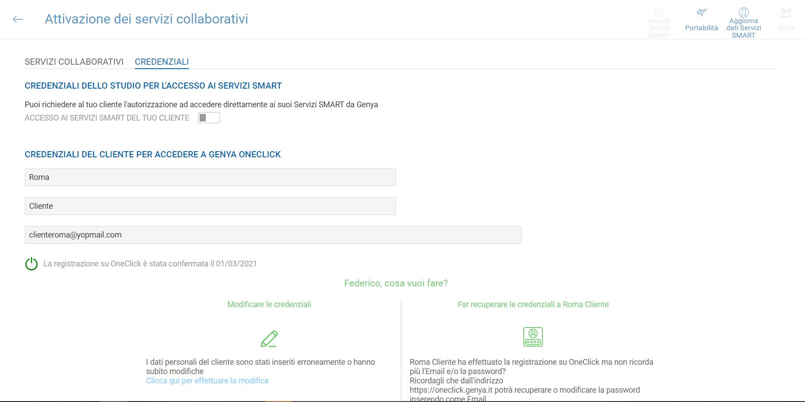Click the 'Puoi richiedere al tuo cliente' description

201,105
